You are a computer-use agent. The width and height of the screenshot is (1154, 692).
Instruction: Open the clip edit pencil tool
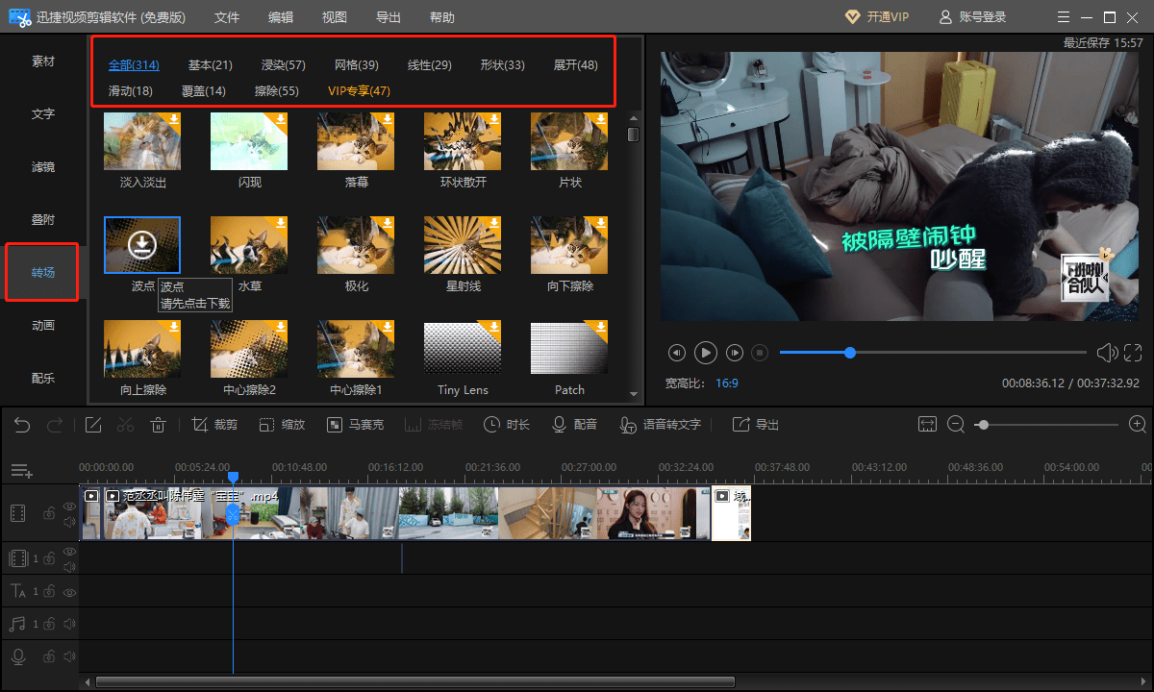[93, 425]
